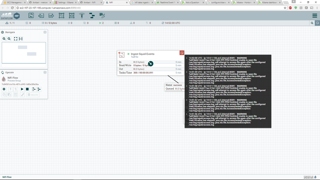Select the Label toolbar icon
320x180 pixels.
[102, 15]
